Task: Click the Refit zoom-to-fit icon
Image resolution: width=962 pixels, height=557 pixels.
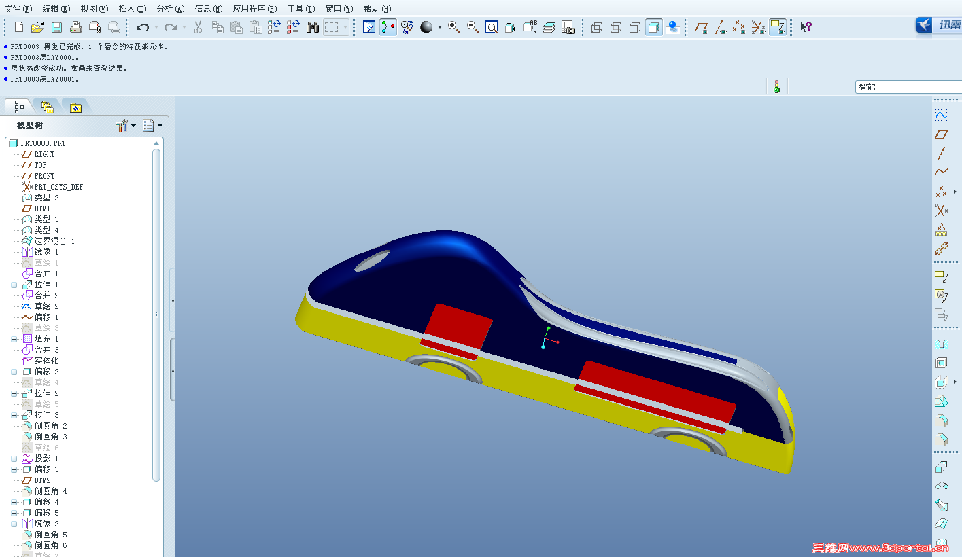Action: tap(492, 27)
